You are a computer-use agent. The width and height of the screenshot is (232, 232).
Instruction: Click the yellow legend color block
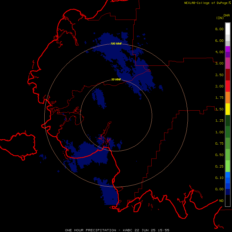(x=228, y=109)
